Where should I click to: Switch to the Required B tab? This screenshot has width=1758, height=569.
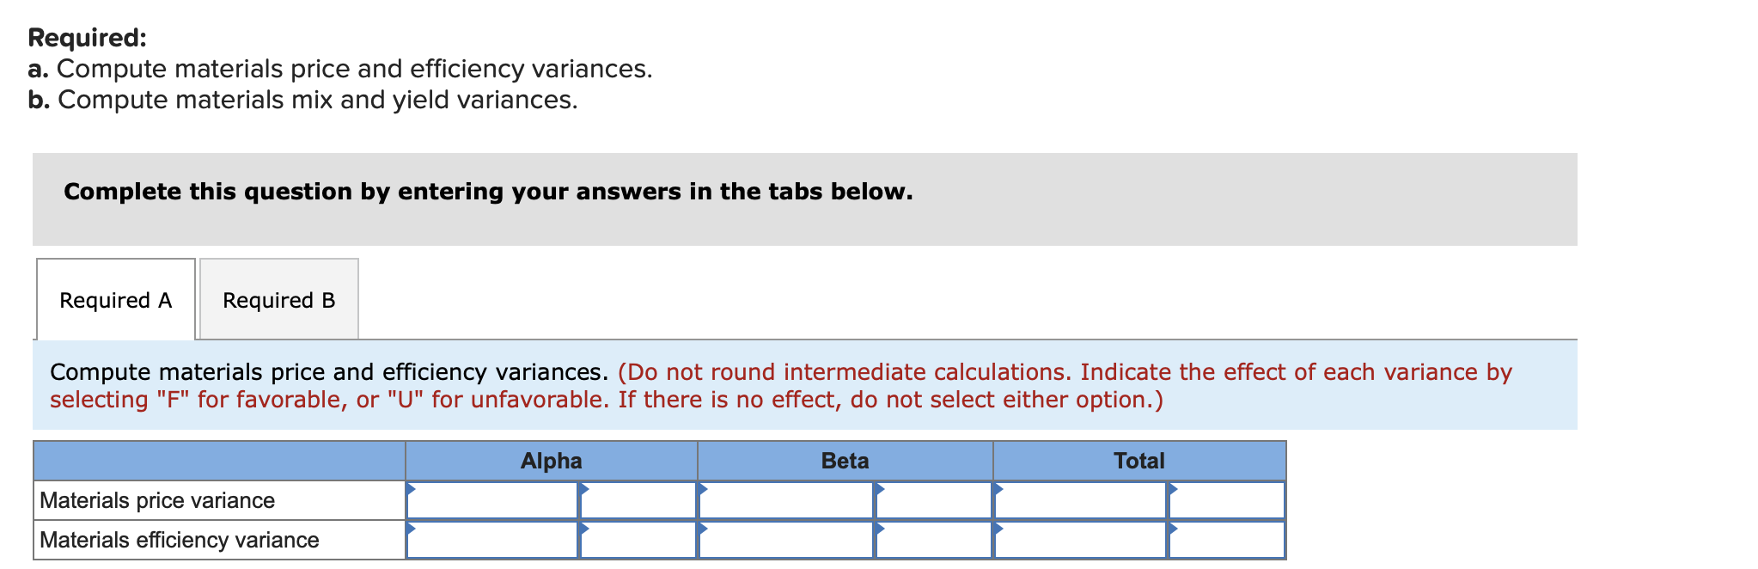pos(278,300)
